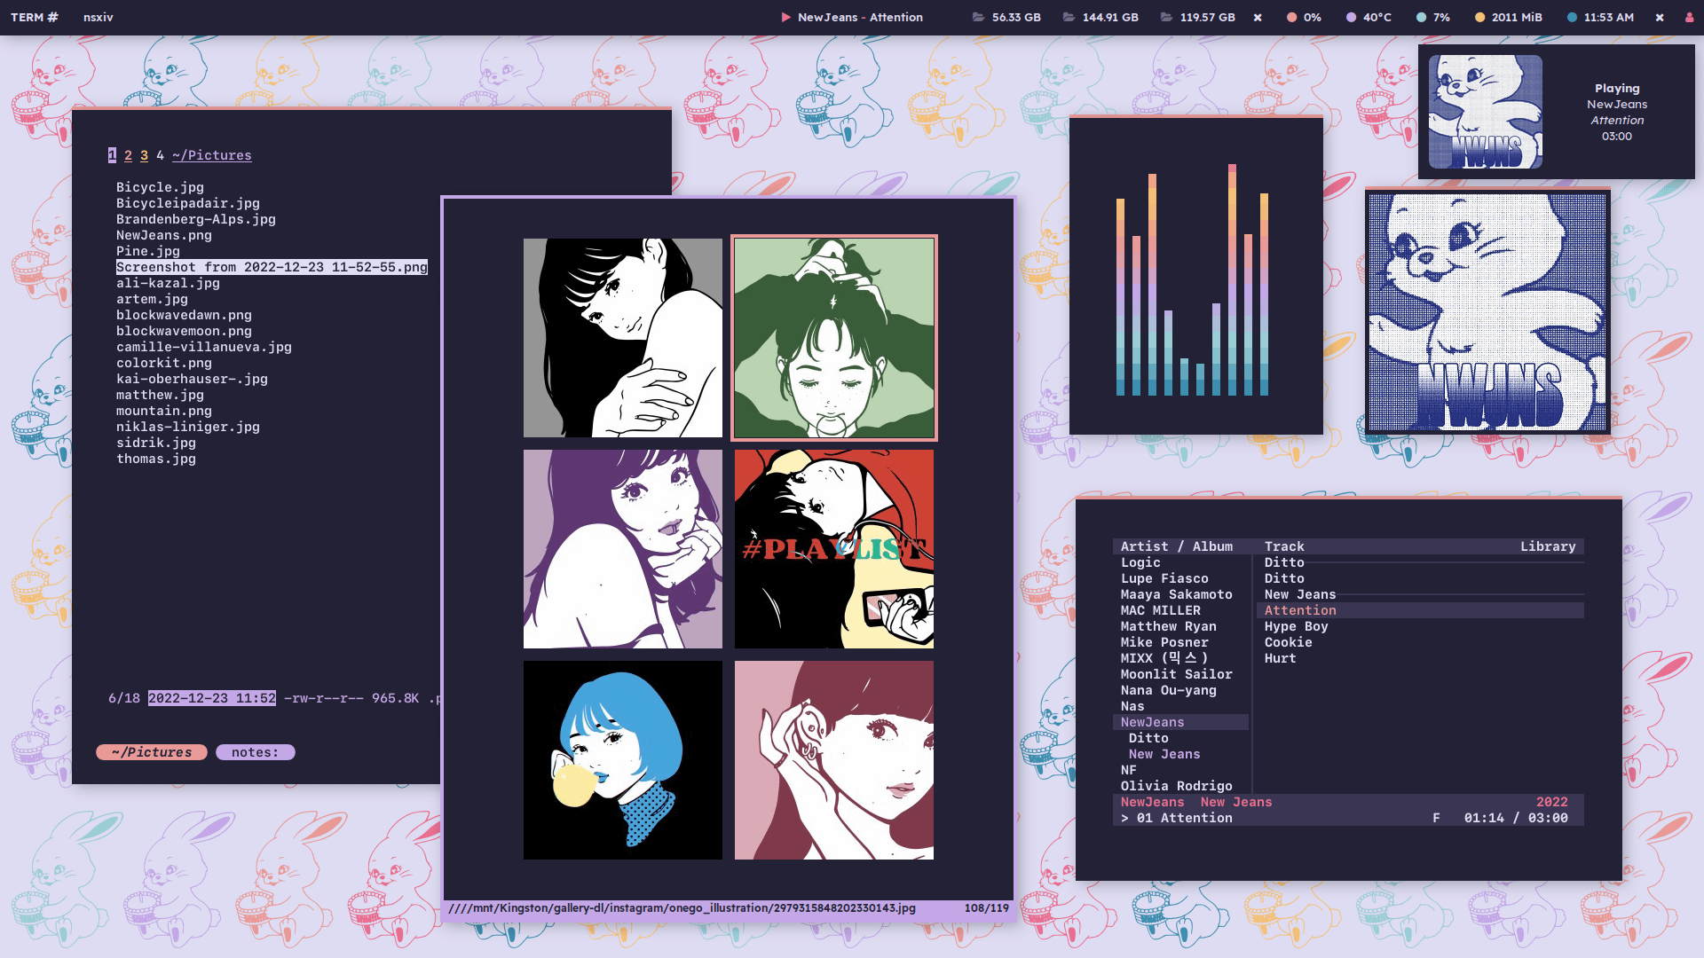Viewport: 1704px width, 958px height.
Task: Click the folder icon next to 56.33 GB
Action: [978, 17]
